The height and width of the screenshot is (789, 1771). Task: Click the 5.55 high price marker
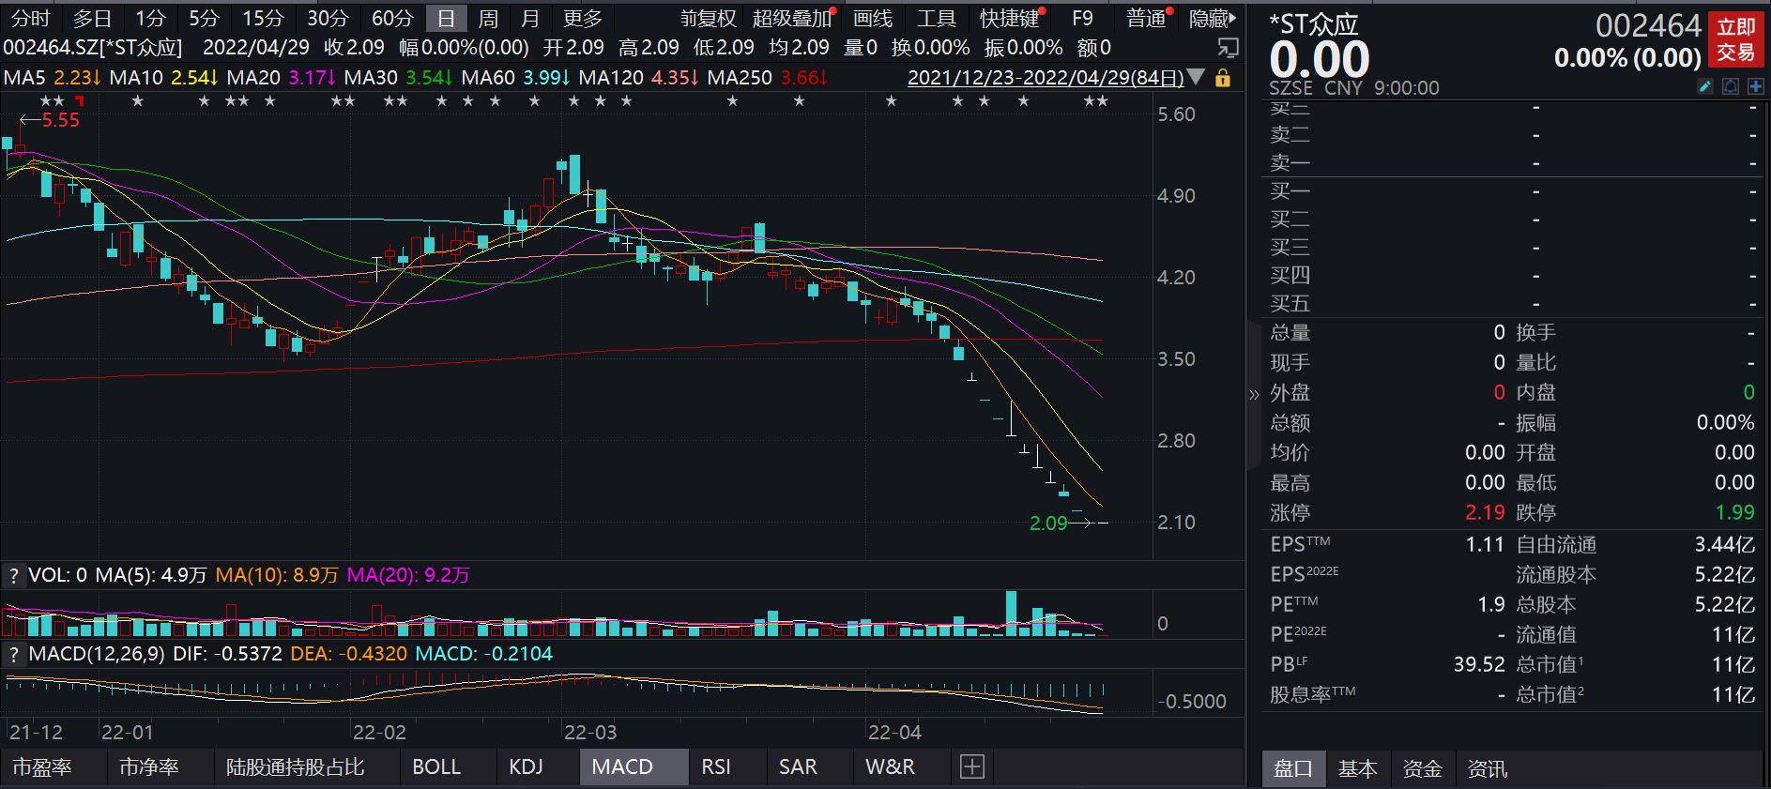pyautogui.click(x=60, y=120)
